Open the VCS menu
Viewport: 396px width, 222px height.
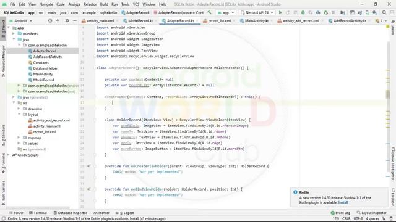click(x=136, y=4)
